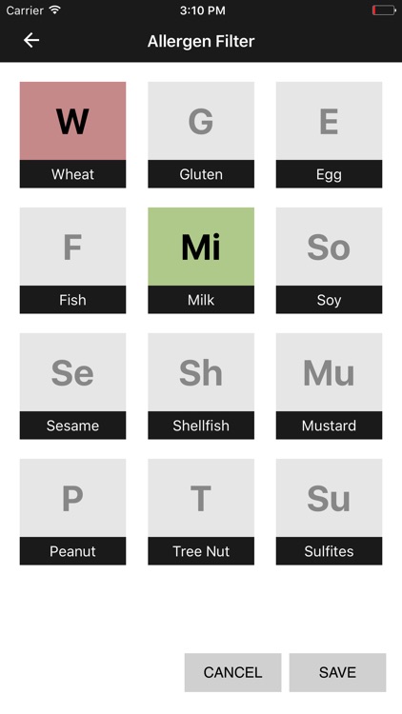This screenshot has width=402, height=714.
Task: Deselect the green Milk tile
Action: [x=201, y=261]
